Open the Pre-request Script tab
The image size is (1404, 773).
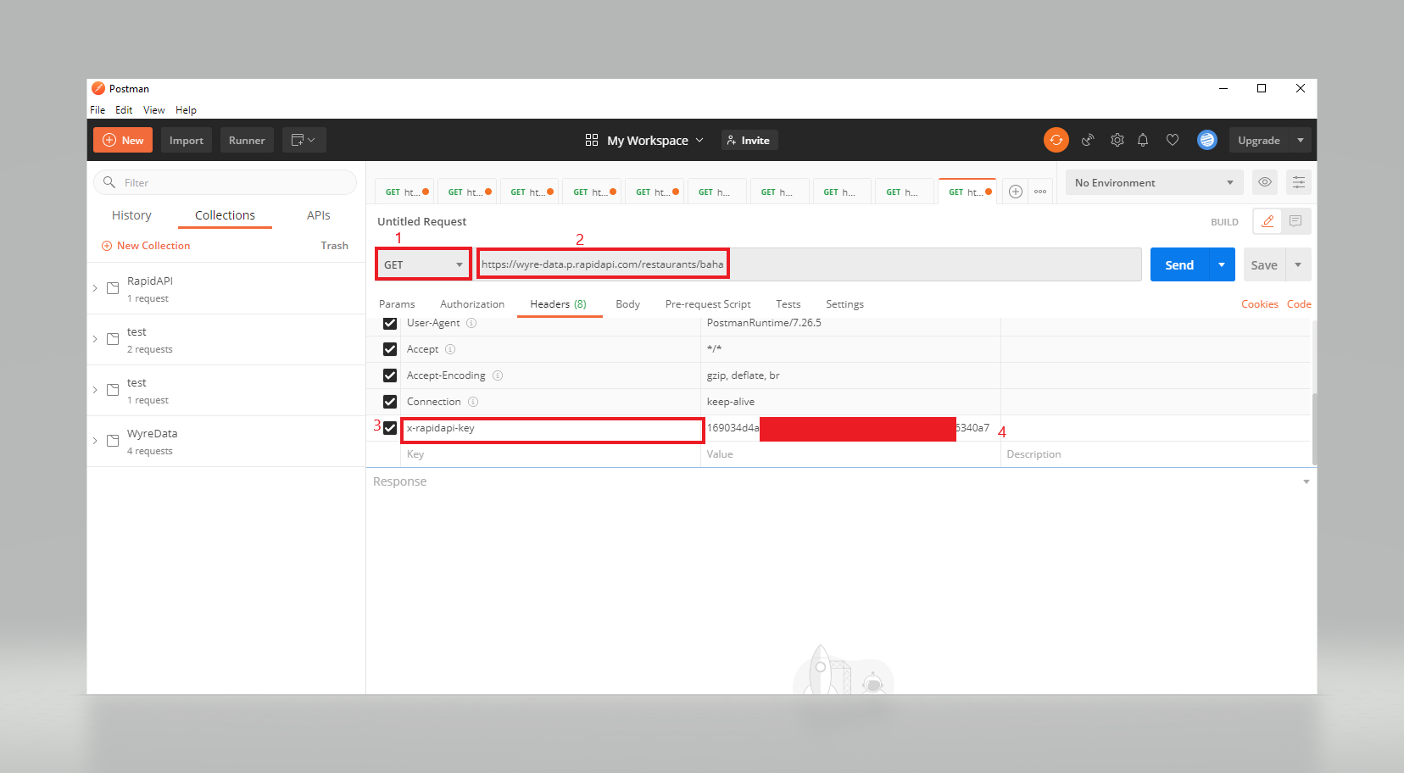pyautogui.click(x=708, y=304)
